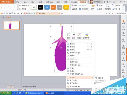127x95 pixels.
Task: Click Windows Start (开始) button
Action: 6,93
